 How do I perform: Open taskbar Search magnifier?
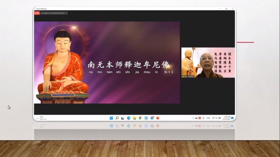[117, 118]
